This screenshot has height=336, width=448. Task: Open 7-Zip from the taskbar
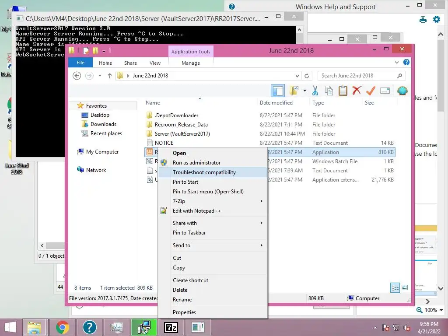click(x=171, y=327)
